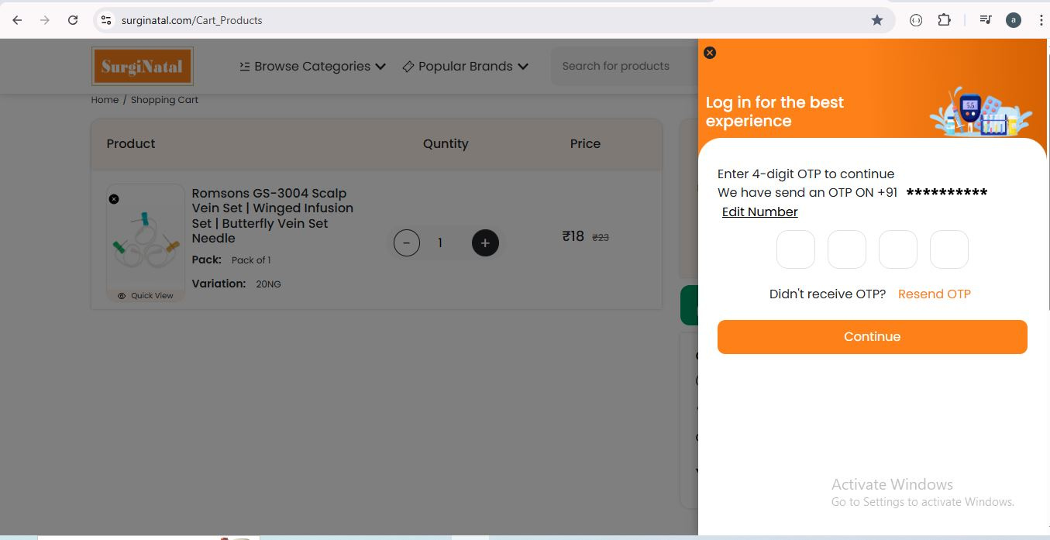Remove Romsons Scalp Vein Set from cart
Image resolution: width=1050 pixels, height=540 pixels.
[x=114, y=199]
